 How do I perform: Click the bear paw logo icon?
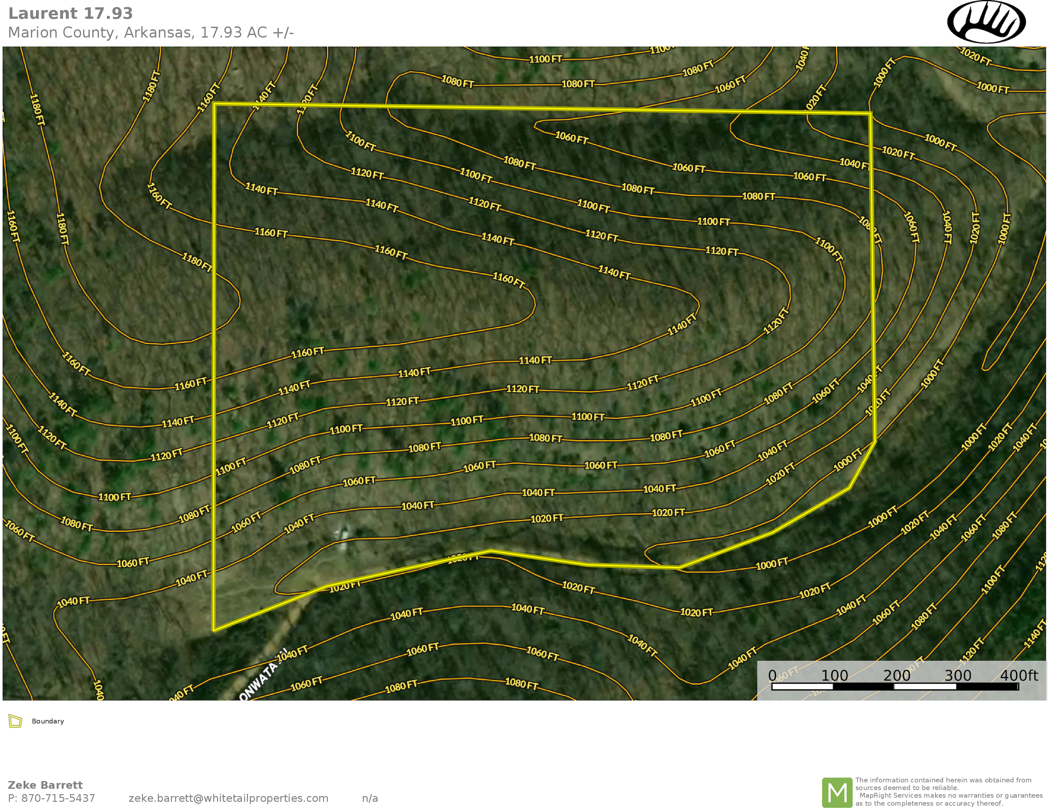tap(986, 22)
